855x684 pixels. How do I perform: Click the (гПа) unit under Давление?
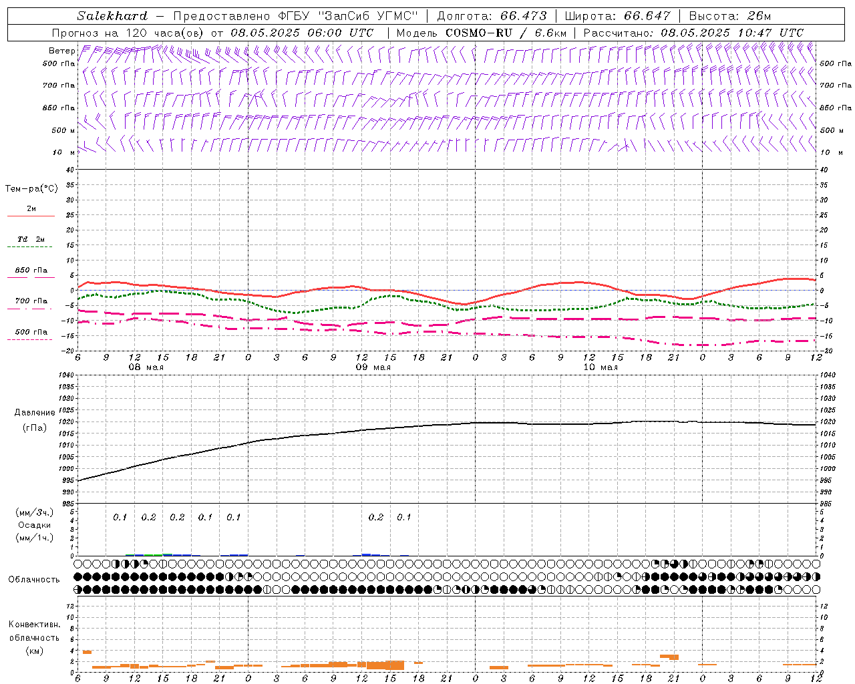[x=35, y=428]
